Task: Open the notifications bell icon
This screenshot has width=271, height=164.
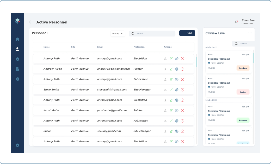Action: click(x=236, y=22)
